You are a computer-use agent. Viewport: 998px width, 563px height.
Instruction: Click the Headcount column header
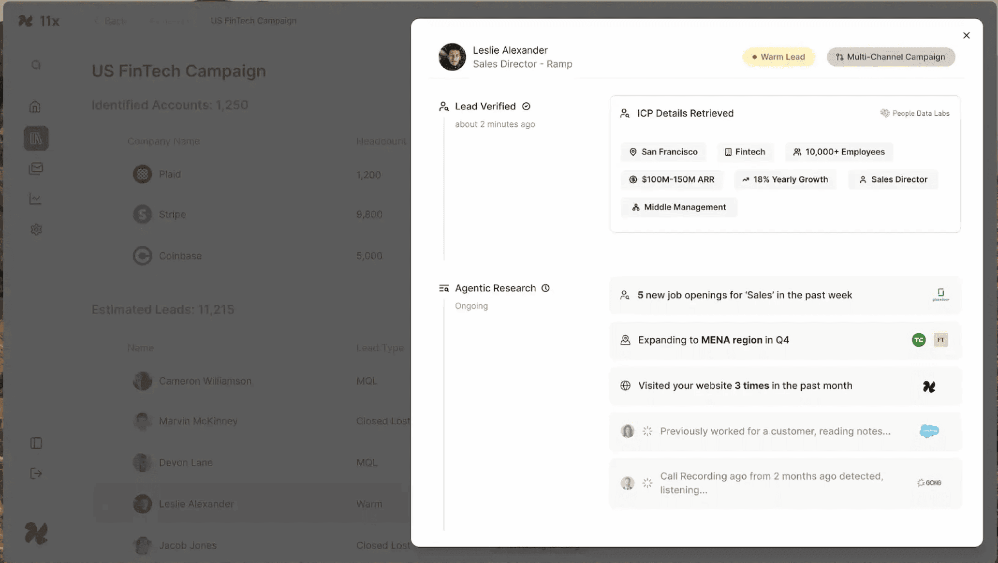(x=382, y=141)
